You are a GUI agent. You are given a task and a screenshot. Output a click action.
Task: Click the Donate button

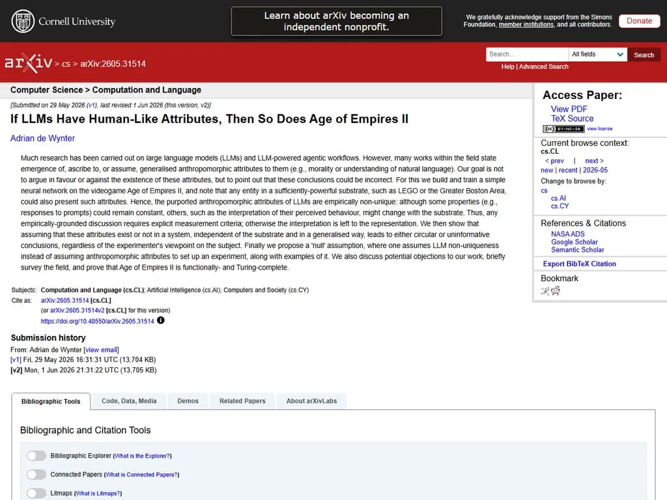[x=639, y=21]
